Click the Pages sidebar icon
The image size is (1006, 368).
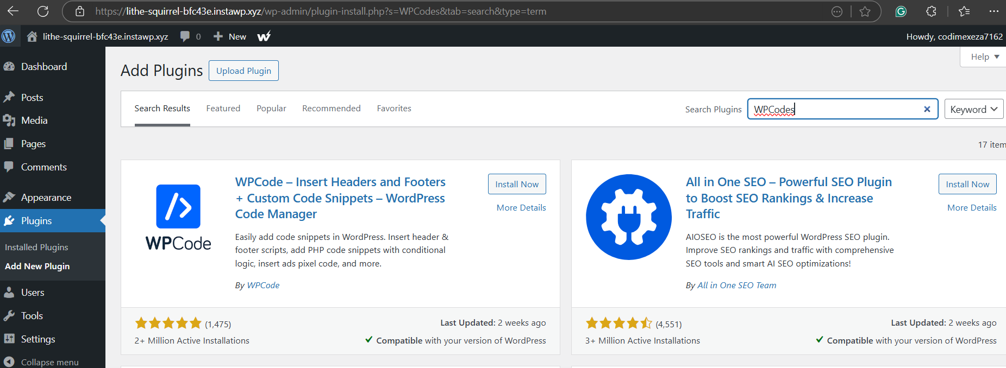click(x=9, y=143)
